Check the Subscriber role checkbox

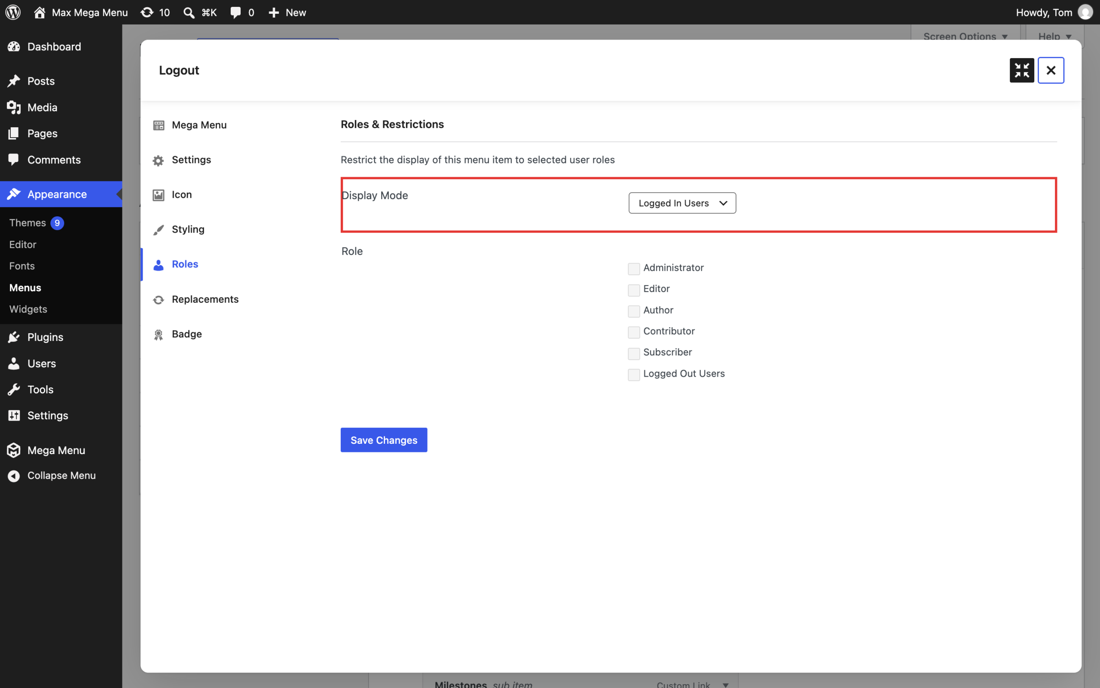pos(634,353)
